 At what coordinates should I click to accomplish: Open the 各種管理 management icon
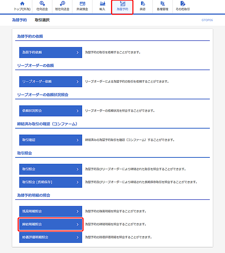(x=162, y=3)
